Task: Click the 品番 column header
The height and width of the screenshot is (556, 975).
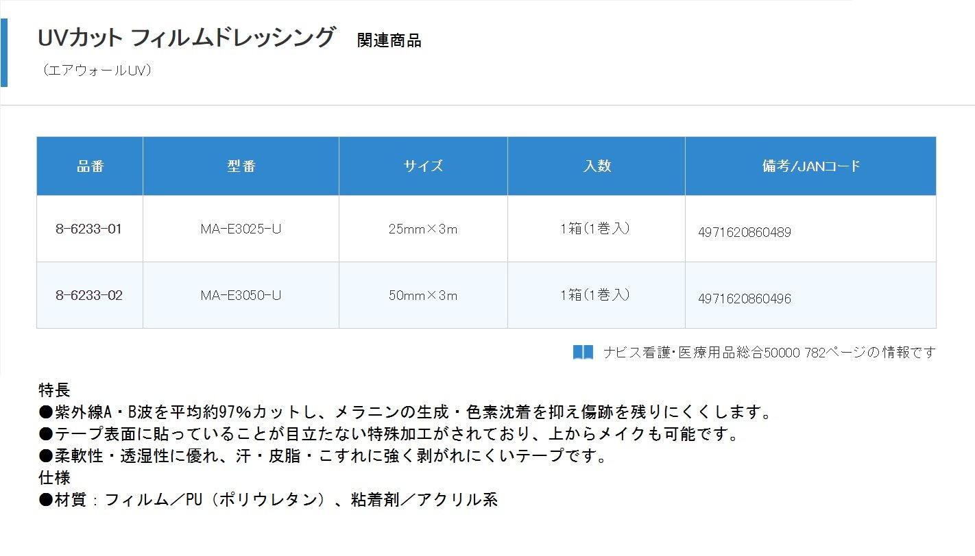Action: coord(90,166)
